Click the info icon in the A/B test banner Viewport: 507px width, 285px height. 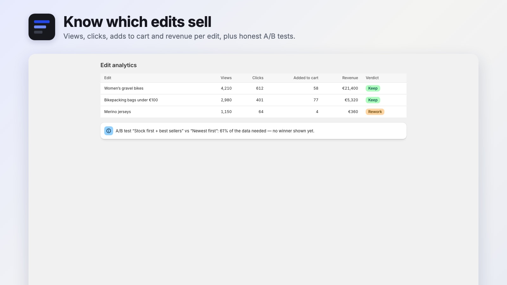pos(109,131)
